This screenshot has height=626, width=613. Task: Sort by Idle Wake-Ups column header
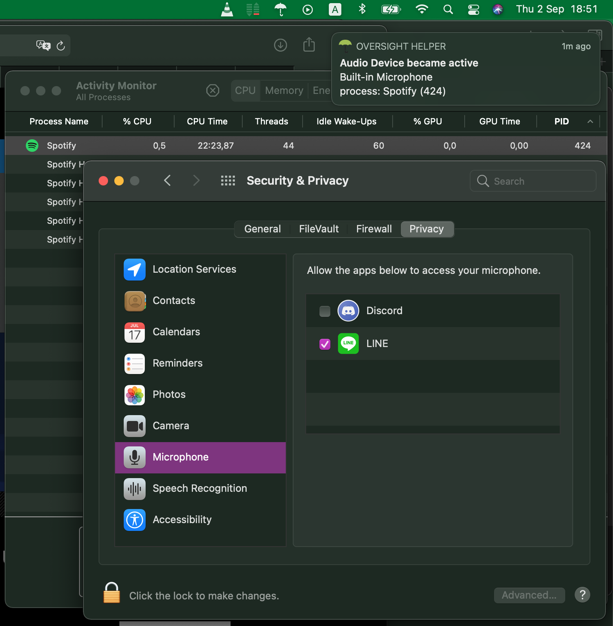pos(346,121)
